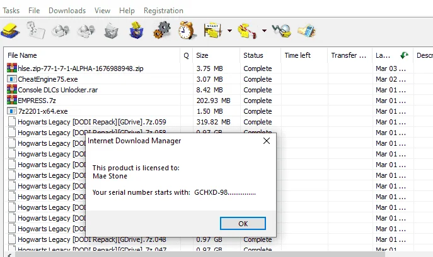Image resolution: width=433 pixels, height=257 pixels.
Task: Select CheatEngine75.exe in the download list
Action: [48, 79]
